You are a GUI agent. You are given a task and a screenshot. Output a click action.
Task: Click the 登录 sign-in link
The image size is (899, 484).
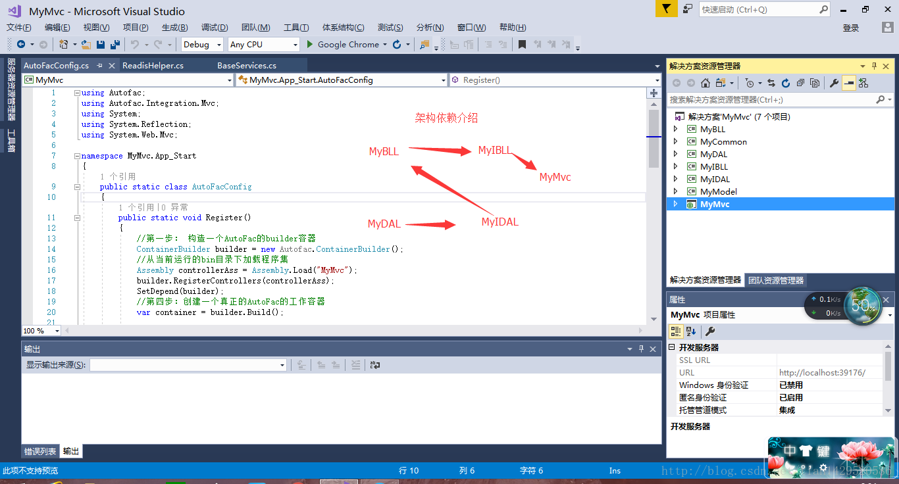(851, 28)
